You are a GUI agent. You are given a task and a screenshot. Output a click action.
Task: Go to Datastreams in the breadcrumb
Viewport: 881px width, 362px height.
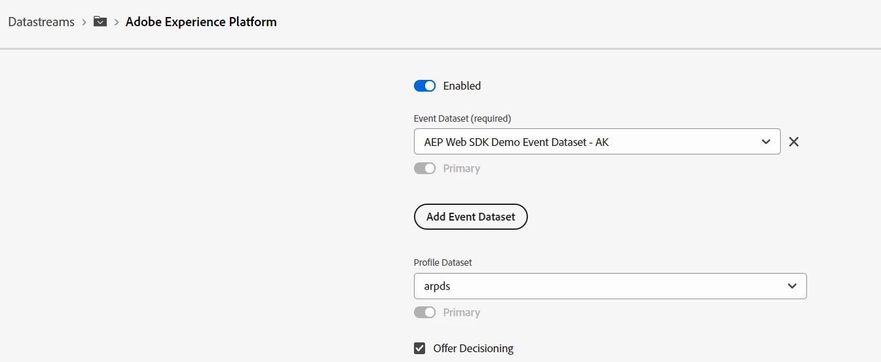click(x=41, y=22)
